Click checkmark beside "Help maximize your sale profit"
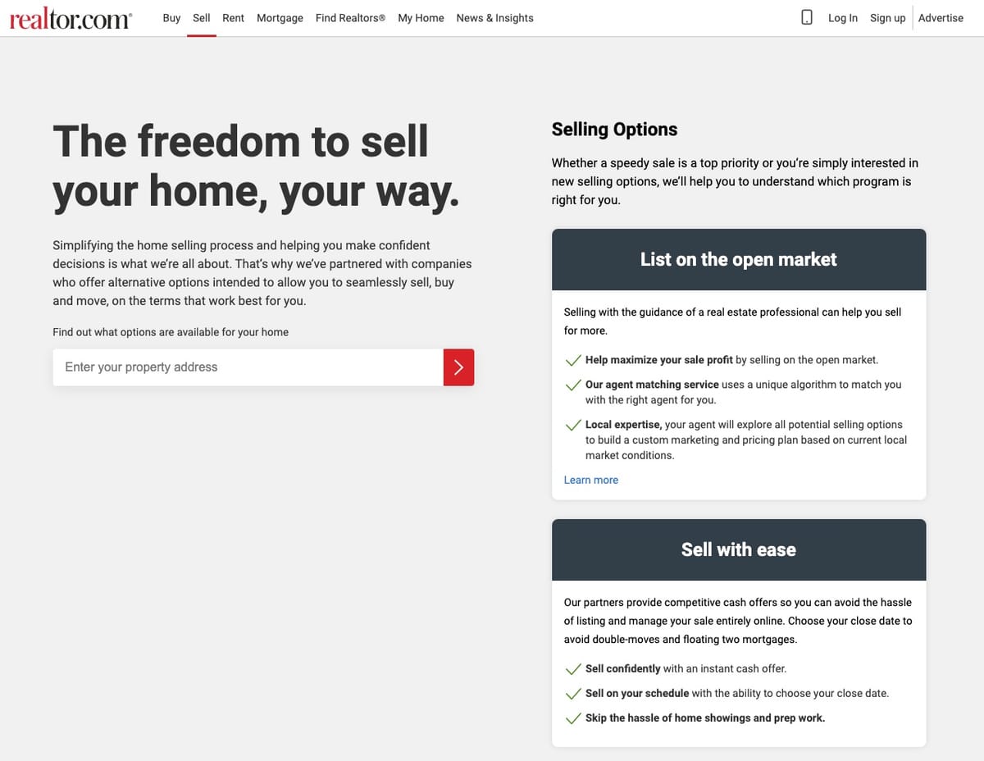This screenshot has height=761, width=984. (573, 361)
